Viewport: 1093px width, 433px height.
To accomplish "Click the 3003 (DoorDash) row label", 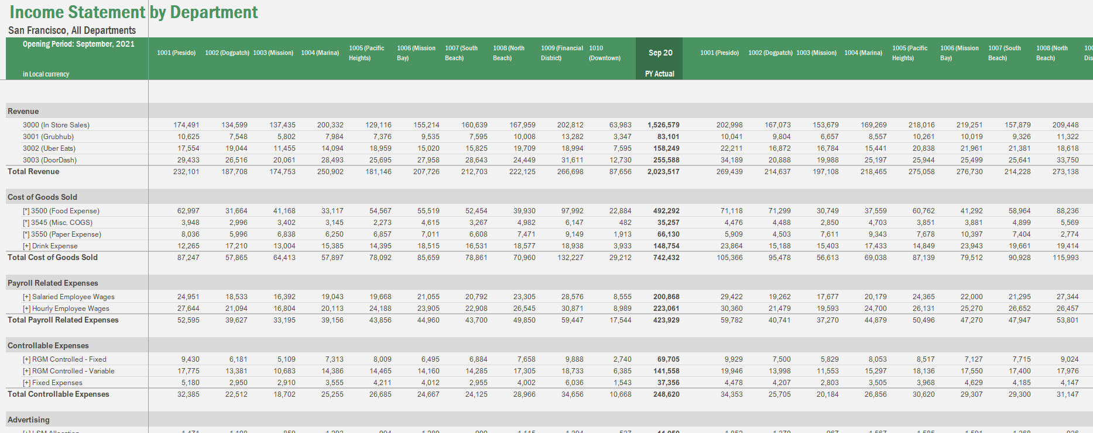I will (x=50, y=160).
